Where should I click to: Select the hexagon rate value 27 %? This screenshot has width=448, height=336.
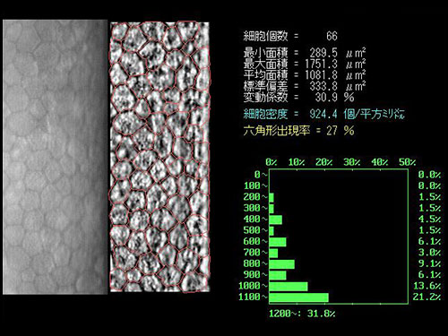pyautogui.click(x=340, y=131)
